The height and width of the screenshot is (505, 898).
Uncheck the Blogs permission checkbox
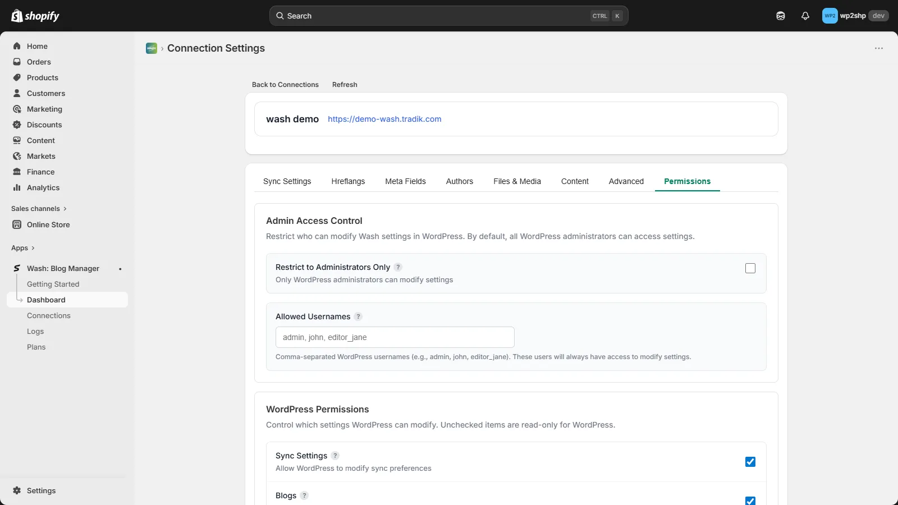point(750,501)
